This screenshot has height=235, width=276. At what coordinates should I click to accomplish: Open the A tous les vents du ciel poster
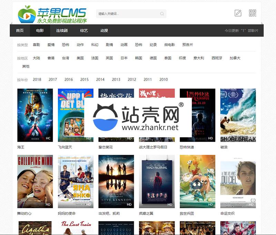pos(238,181)
